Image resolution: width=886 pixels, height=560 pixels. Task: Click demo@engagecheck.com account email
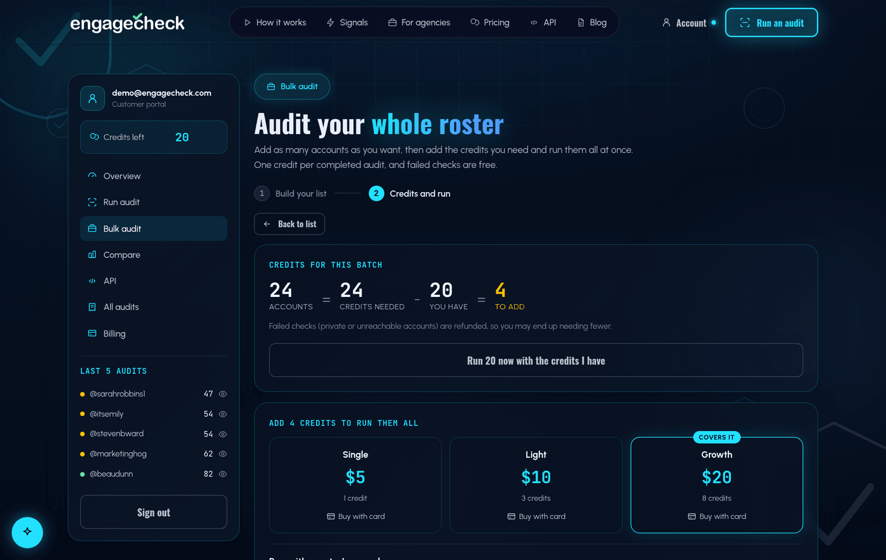[x=162, y=92]
